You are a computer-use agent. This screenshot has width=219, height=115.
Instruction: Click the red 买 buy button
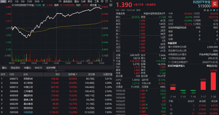point(215,4)
